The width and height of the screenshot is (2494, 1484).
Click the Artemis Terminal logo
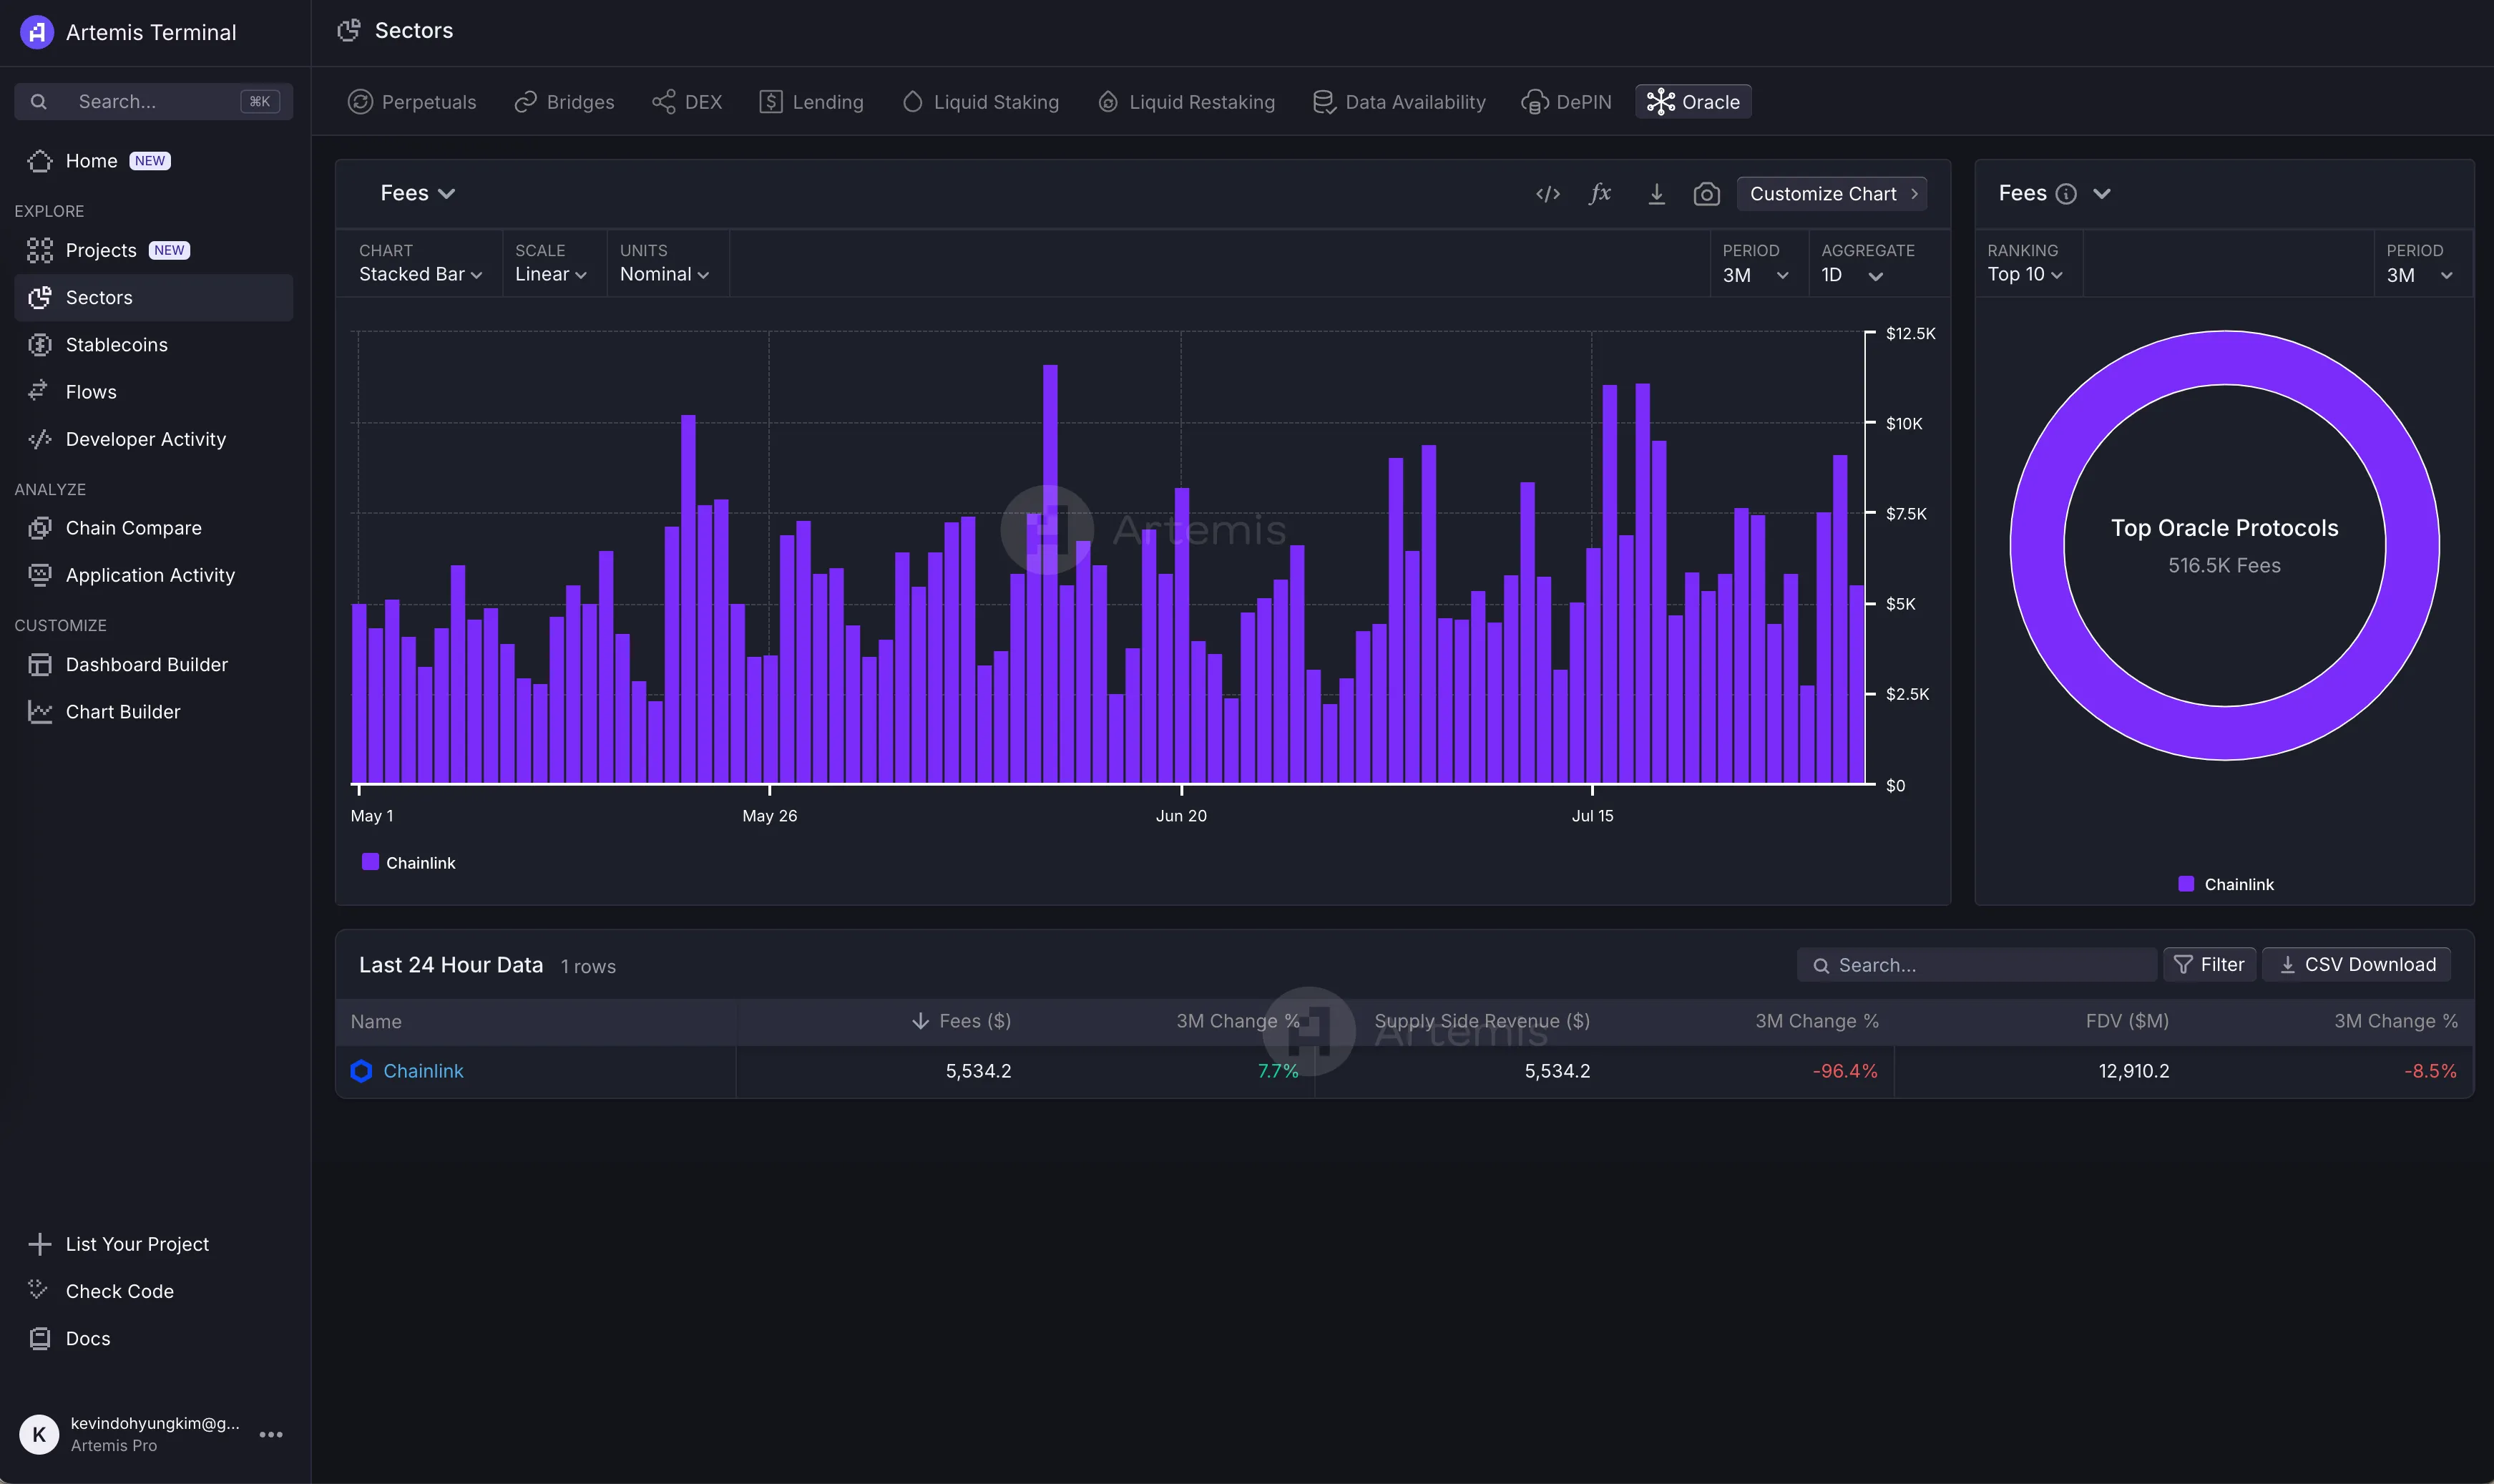click(37, 32)
